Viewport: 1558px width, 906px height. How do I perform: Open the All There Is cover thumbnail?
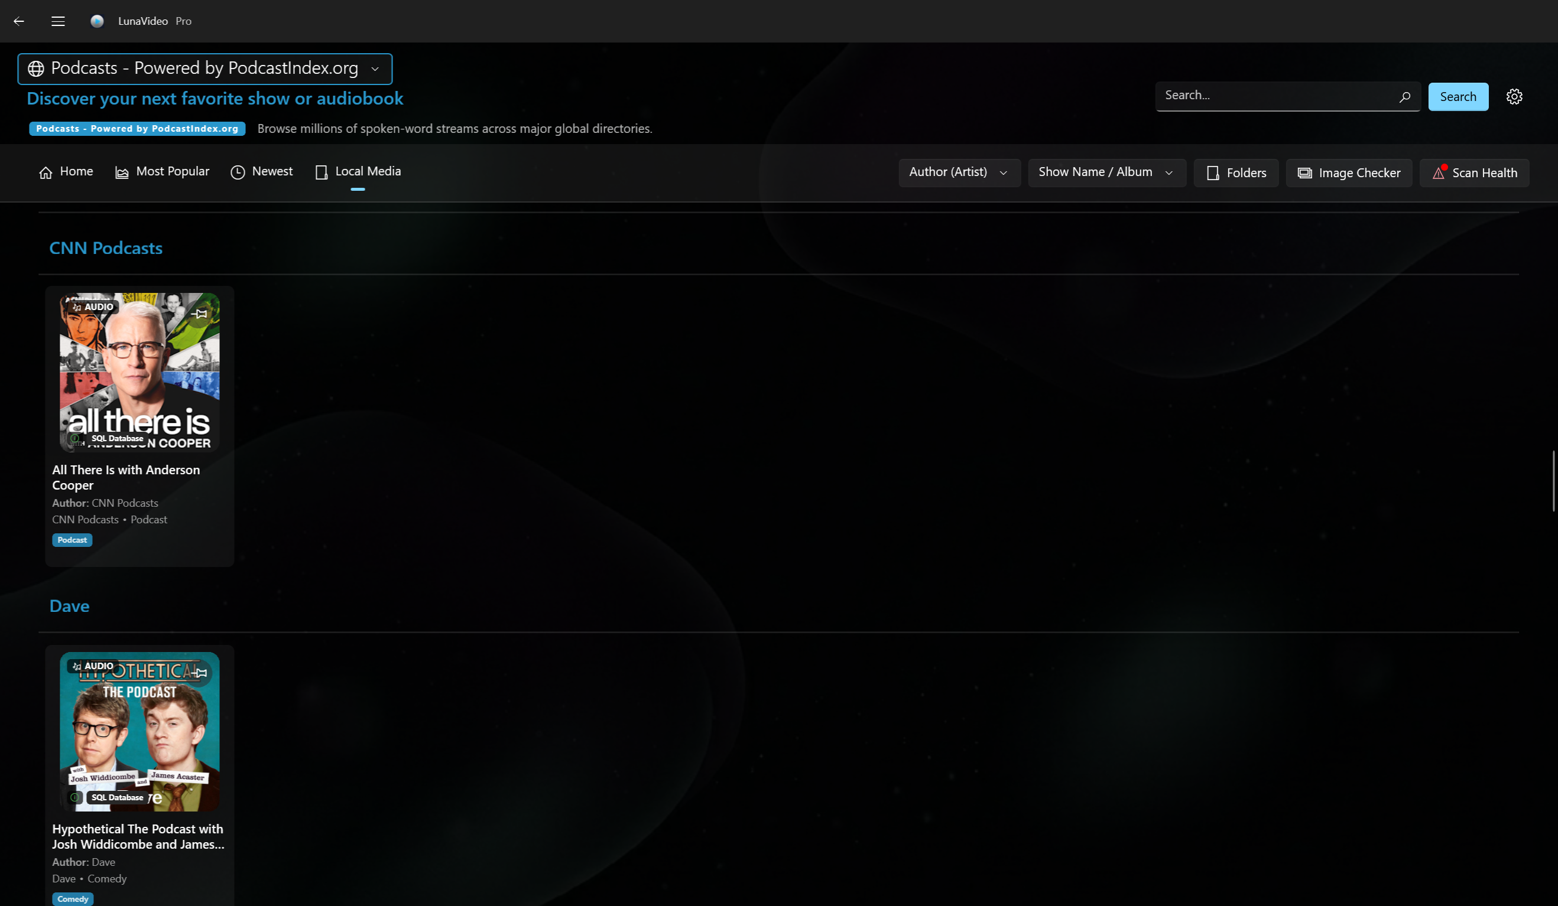point(139,373)
